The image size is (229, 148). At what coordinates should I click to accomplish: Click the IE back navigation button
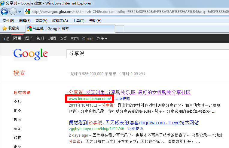(x=4, y=11)
